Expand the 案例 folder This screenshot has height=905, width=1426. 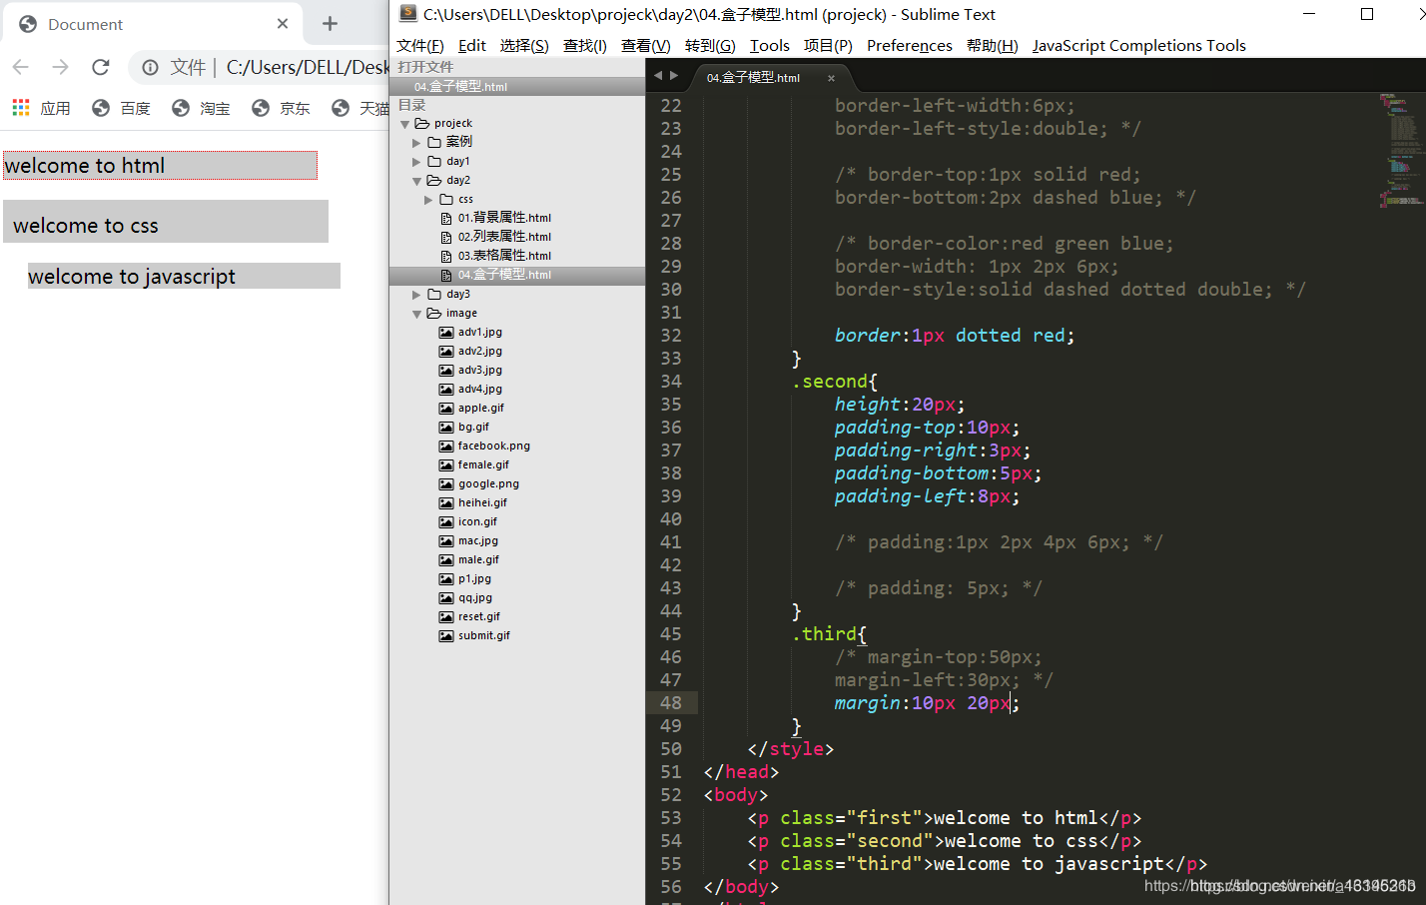tap(417, 143)
